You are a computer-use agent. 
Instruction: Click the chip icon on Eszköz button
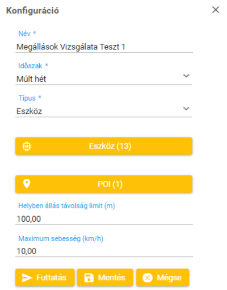coord(27,146)
